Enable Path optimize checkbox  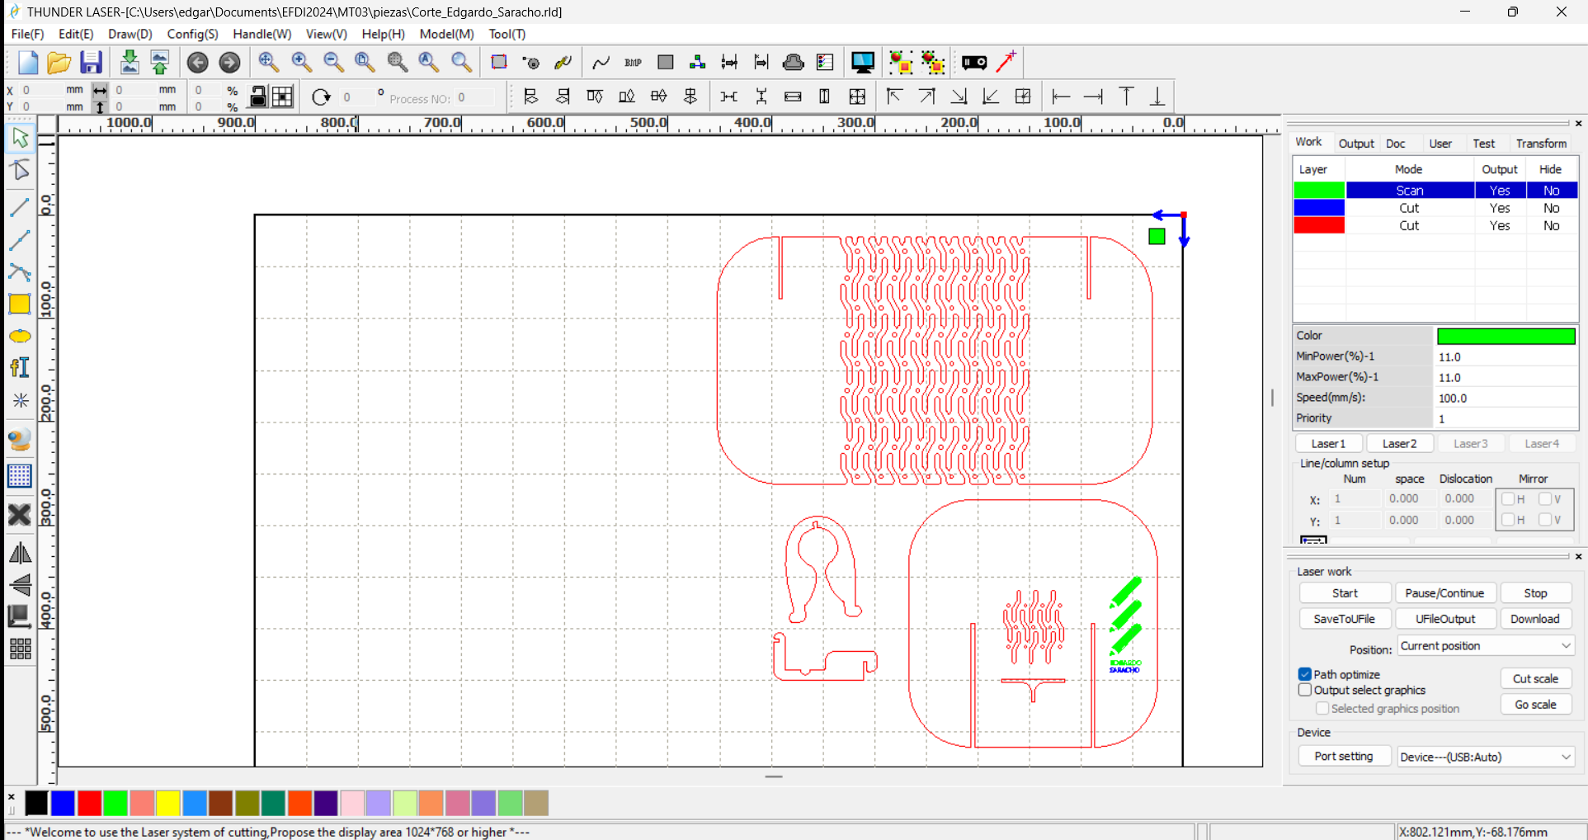(x=1304, y=674)
